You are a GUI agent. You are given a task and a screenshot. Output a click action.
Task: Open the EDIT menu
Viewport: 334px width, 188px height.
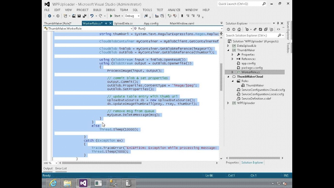point(57,10)
